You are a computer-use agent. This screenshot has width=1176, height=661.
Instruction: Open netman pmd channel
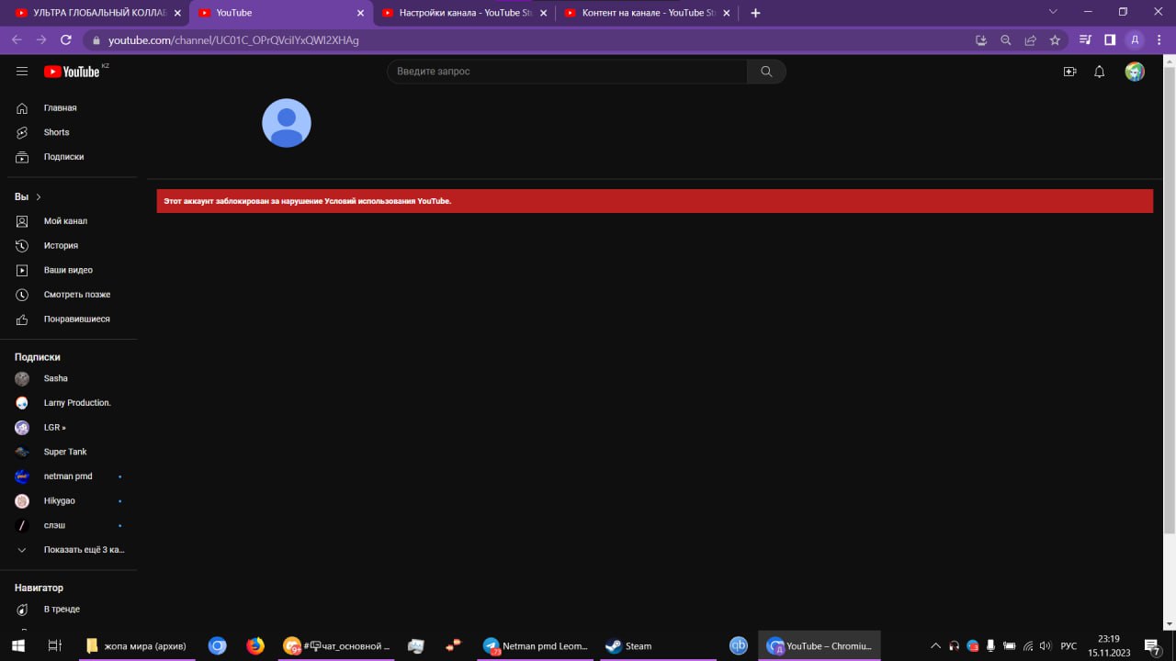[x=70, y=476]
